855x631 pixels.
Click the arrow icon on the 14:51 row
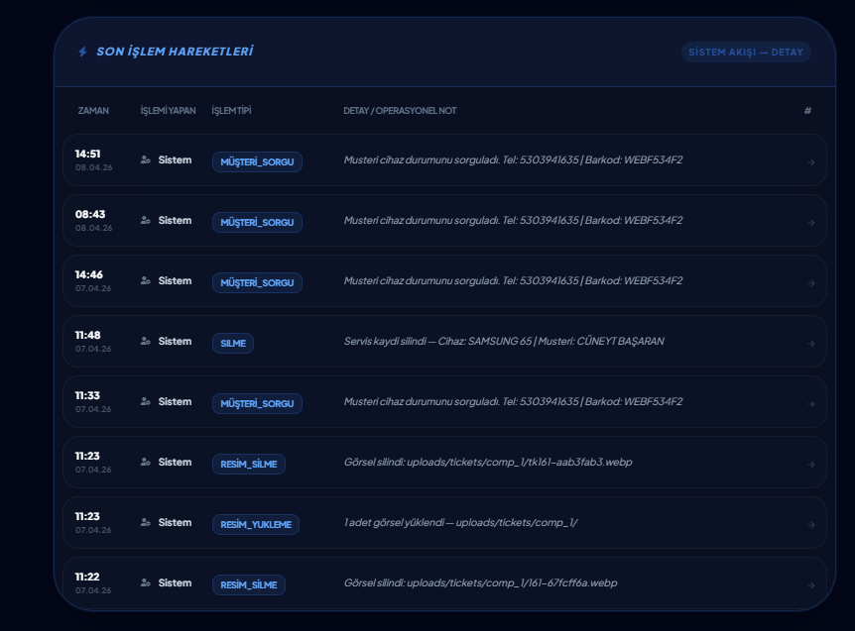click(810, 162)
